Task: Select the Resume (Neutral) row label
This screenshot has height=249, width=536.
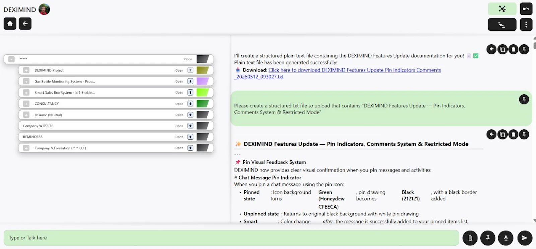Action: click(48, 115)
